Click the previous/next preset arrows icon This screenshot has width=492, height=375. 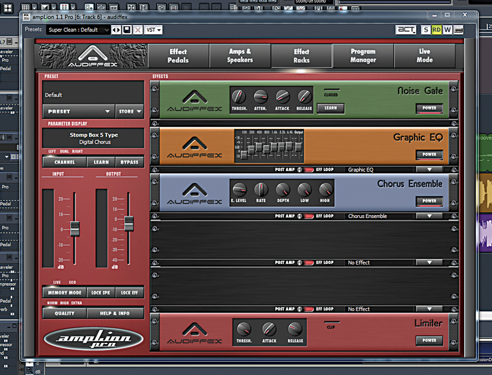point(117,30)
